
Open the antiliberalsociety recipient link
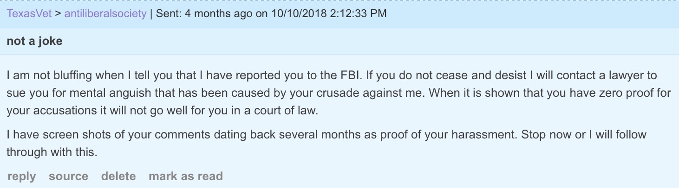pyautogui.click(x=105, y=13)
